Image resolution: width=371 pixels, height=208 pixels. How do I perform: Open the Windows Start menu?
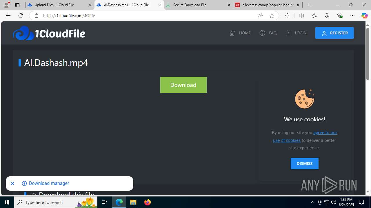click(x=7, y=202)
